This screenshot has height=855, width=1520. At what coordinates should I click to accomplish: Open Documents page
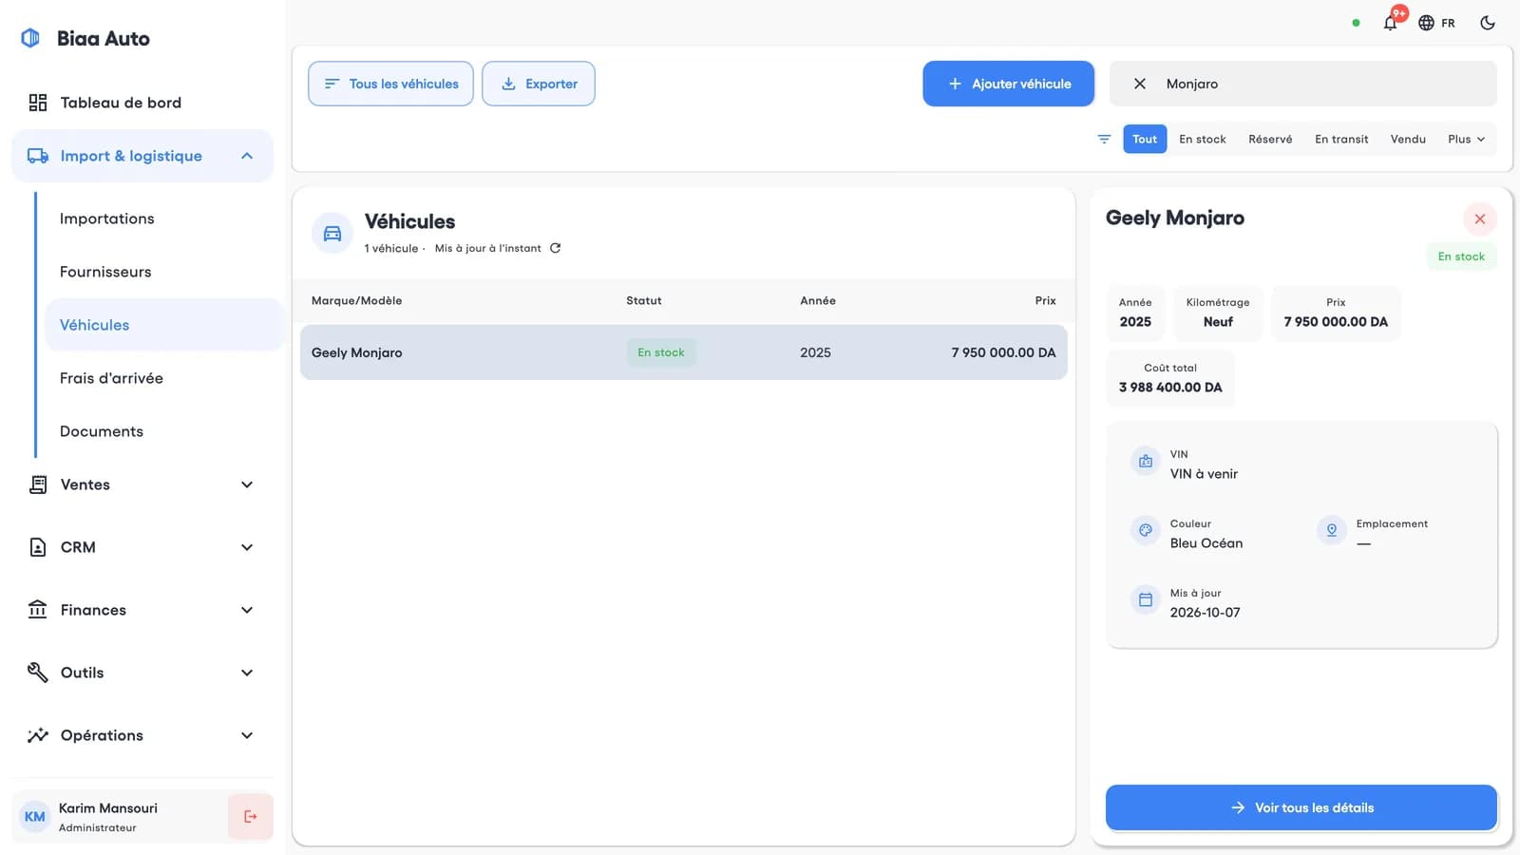click(x=163, y=431)
